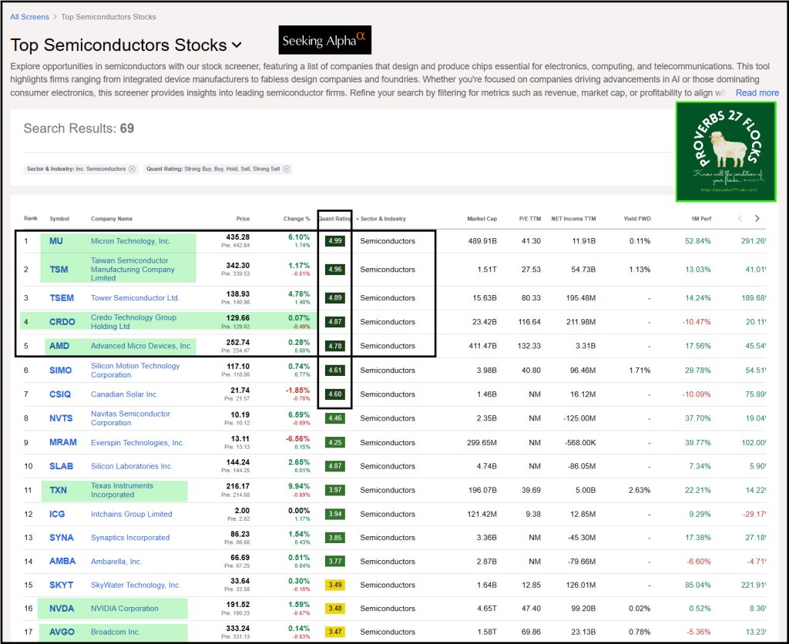
Task: Select the NVDA ticker link
Action: click(62, 609)
